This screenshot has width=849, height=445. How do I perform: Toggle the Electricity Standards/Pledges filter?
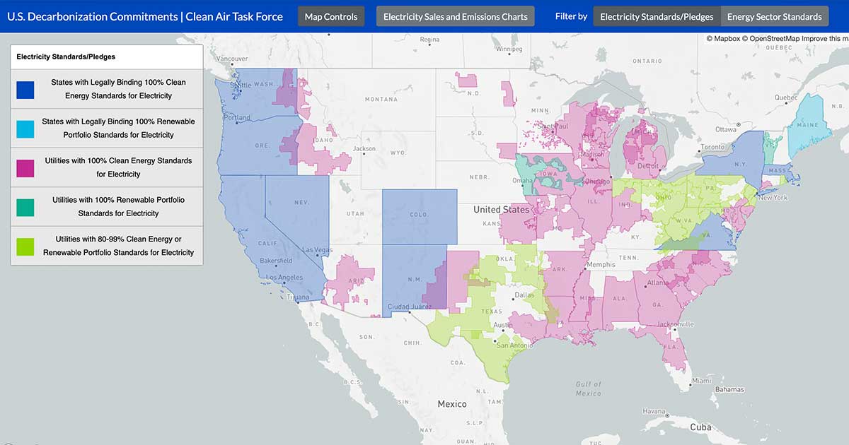coord(656,16)
